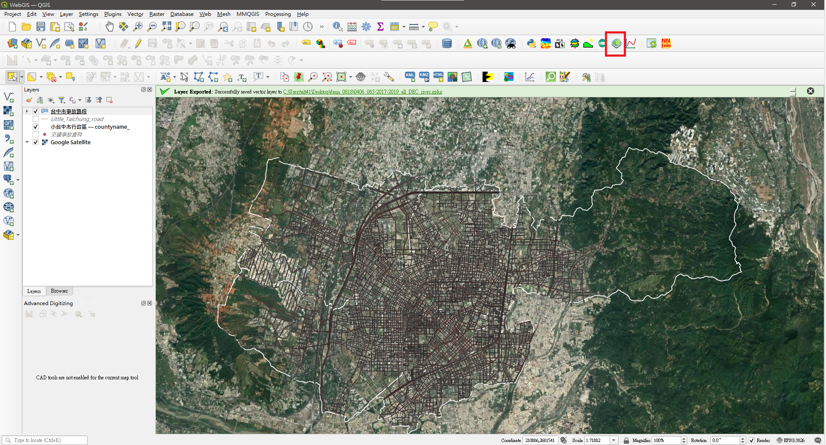Click the Save Project toolbar icon
The height and width of the screenshot is (445, 826).
point(40,27)
